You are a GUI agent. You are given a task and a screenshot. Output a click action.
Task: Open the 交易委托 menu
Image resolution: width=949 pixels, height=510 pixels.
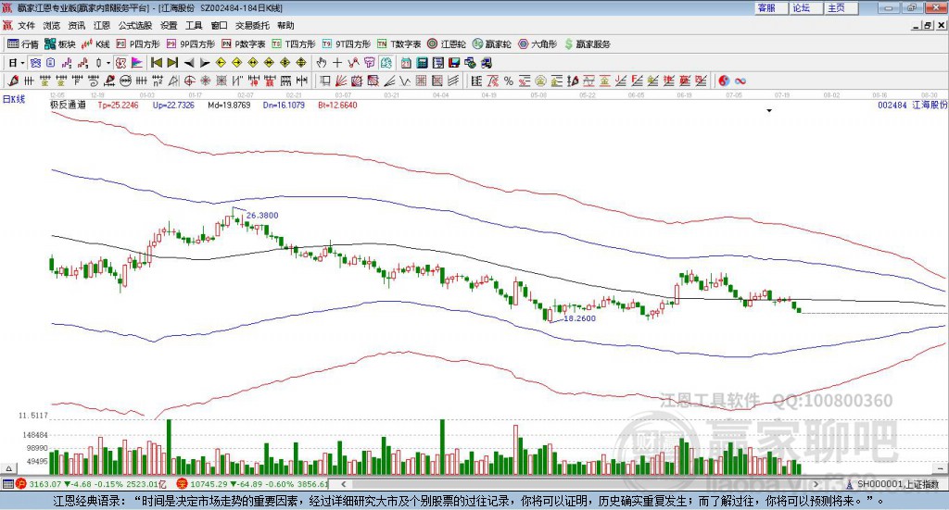coord(252,25)
